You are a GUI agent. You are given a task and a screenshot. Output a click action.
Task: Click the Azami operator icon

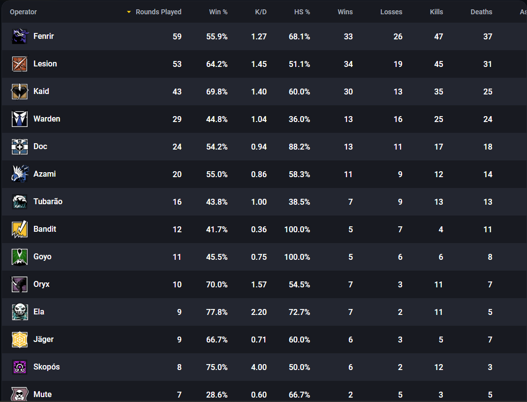20,174
